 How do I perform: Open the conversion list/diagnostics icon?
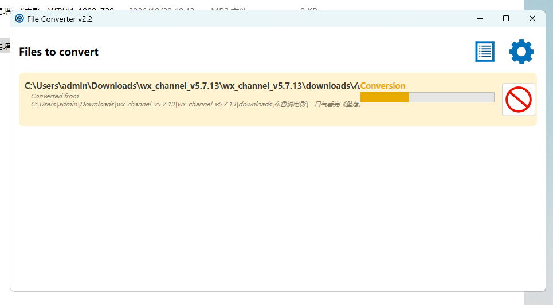pos(485,52)
